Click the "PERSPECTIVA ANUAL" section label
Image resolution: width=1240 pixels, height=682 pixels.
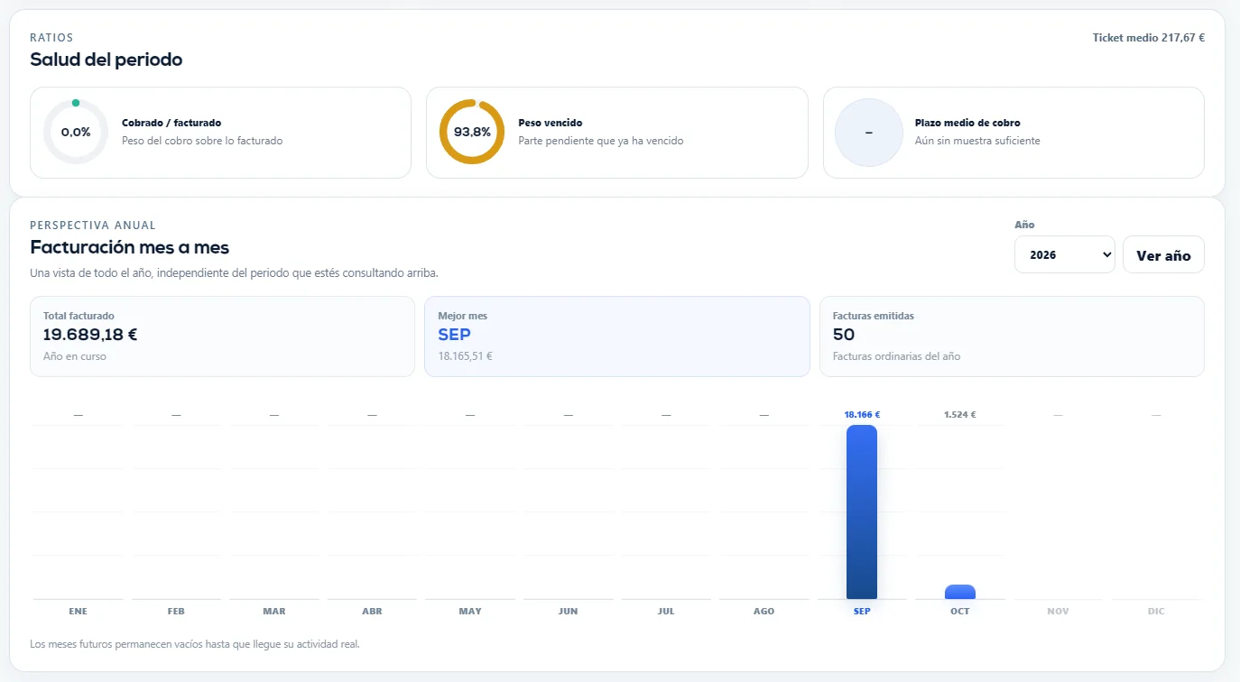point(93,226)
